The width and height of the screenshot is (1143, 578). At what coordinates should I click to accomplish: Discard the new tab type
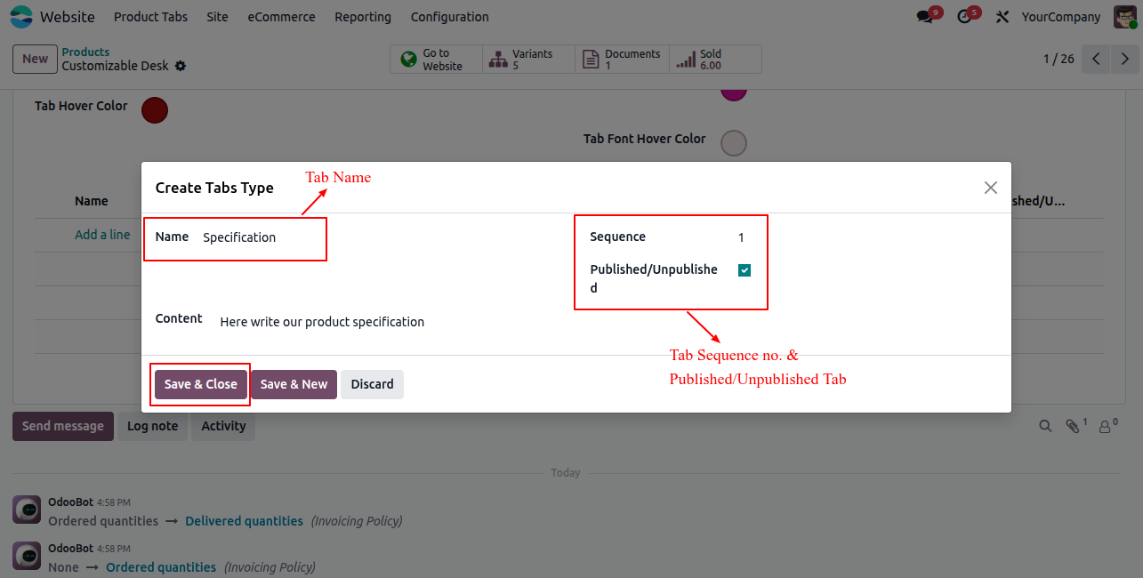372,384
